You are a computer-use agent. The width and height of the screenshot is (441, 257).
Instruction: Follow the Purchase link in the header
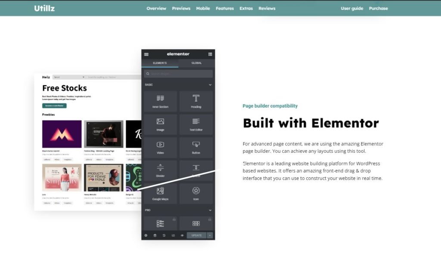(x=378, y=8)
